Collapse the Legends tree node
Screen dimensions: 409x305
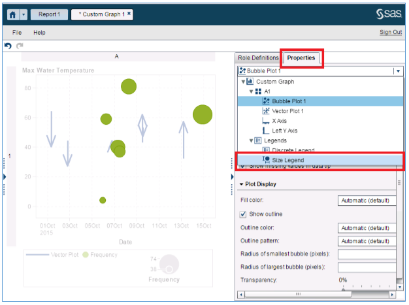(x=251, y=141)
